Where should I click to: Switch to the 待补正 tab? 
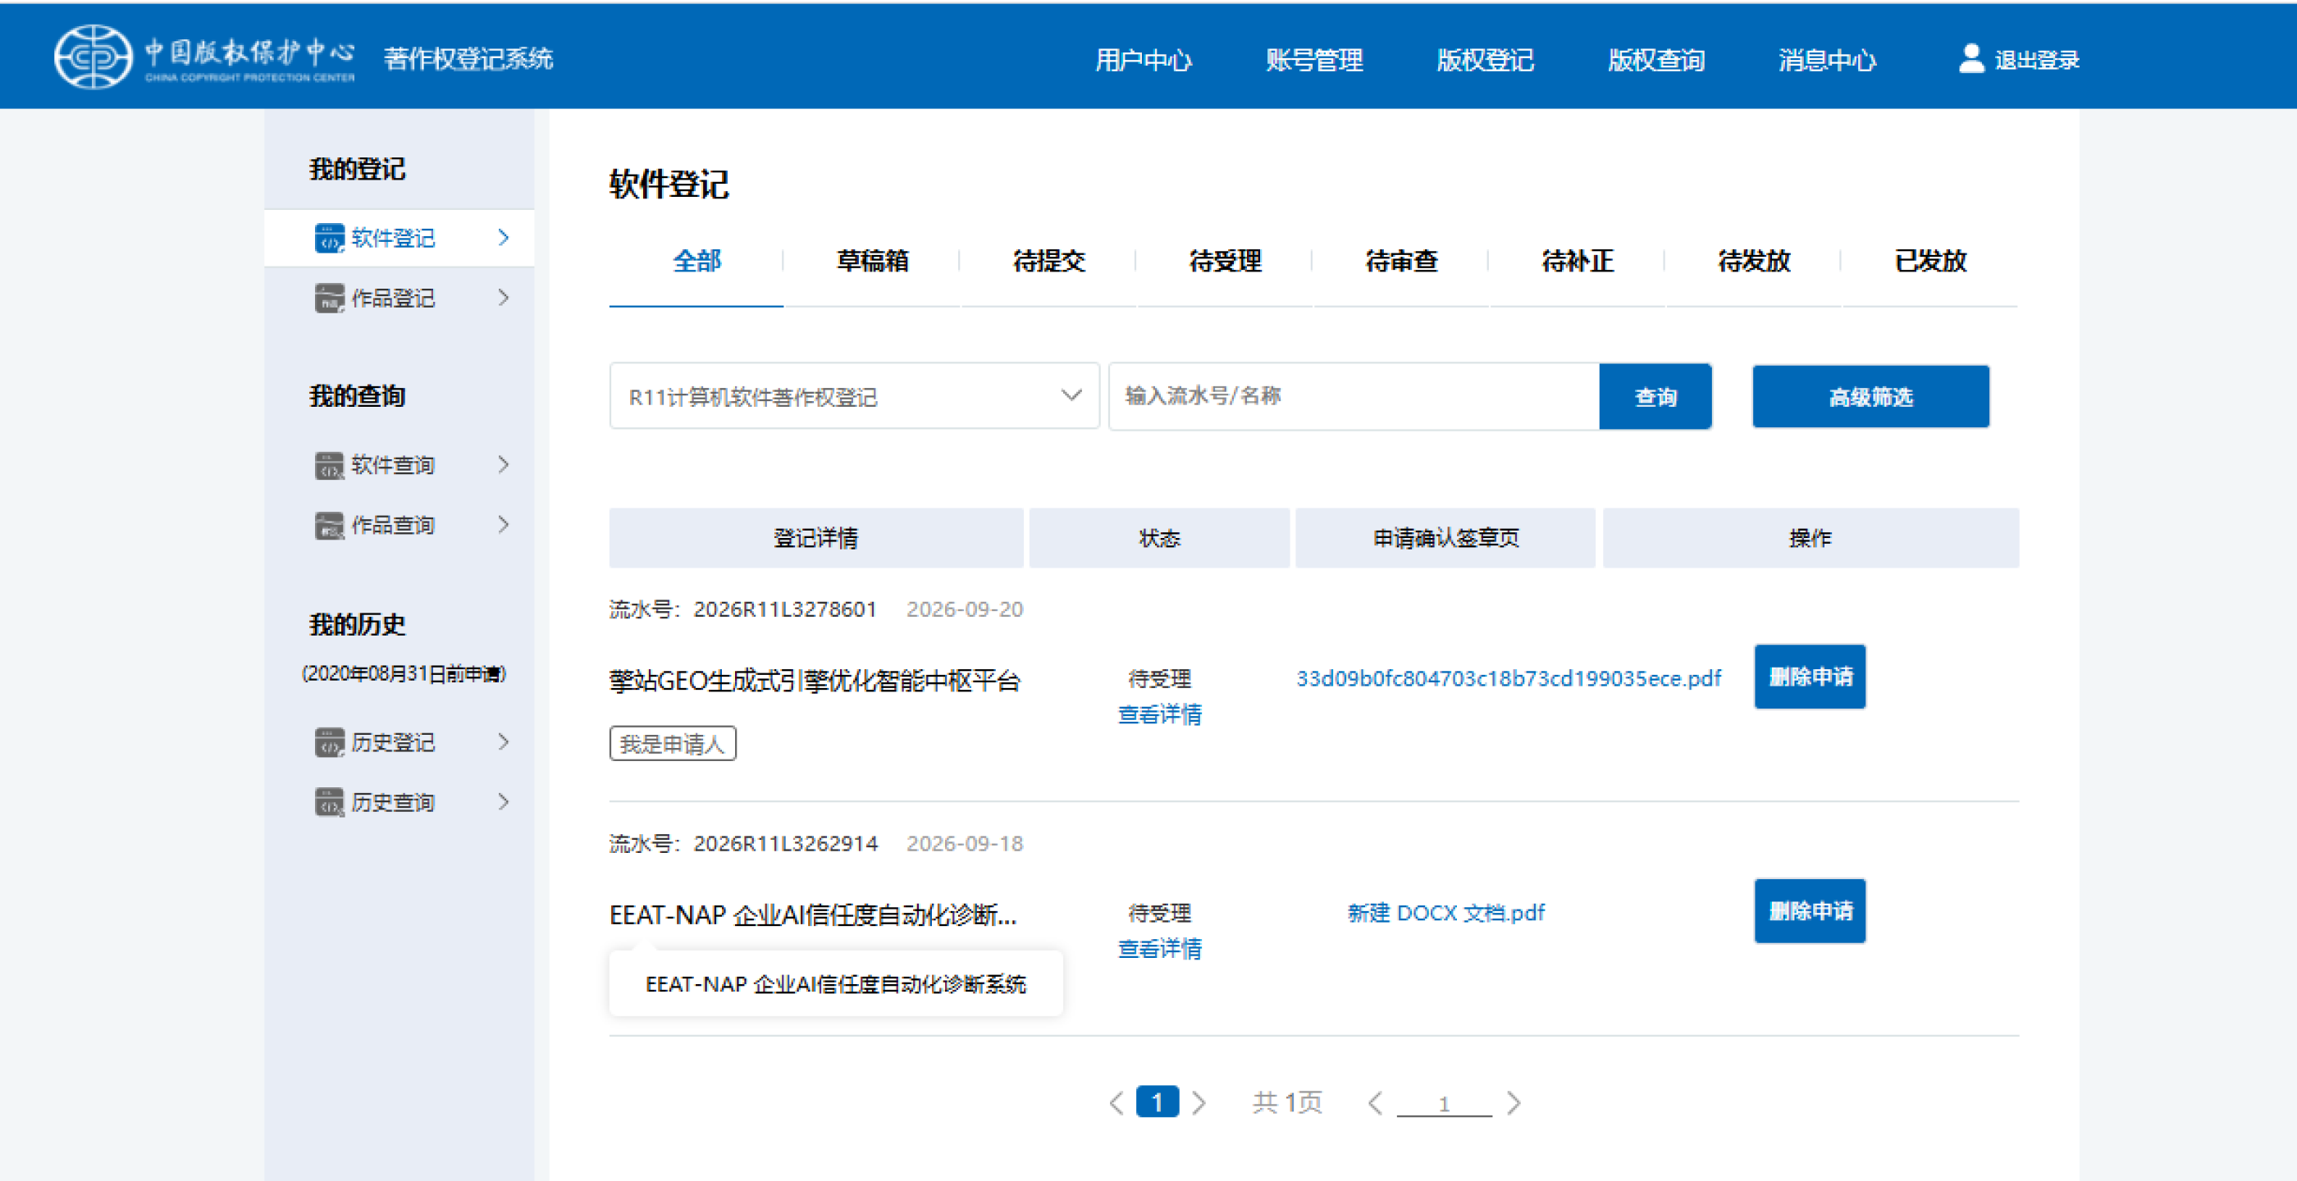tap(1578, 261)
